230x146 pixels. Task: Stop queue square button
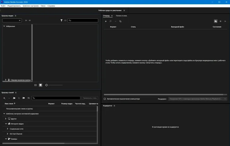pos(221,21)
